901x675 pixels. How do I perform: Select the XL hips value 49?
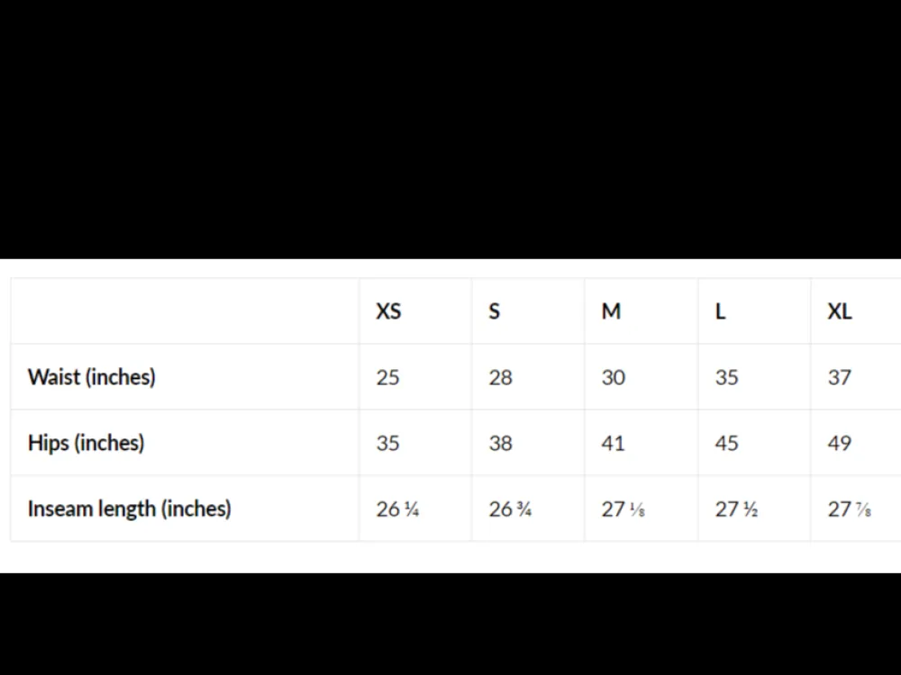pos(840,443)
